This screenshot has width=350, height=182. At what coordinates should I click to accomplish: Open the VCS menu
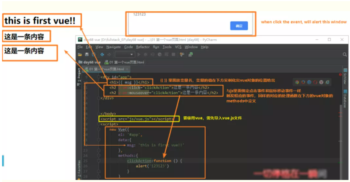click(x=178, y=47)
